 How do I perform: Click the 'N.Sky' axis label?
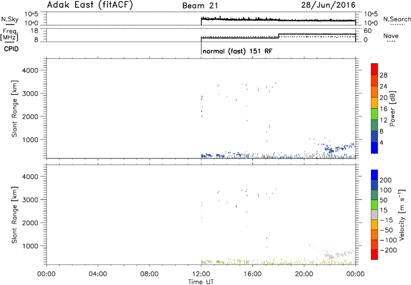pos(10,19)
